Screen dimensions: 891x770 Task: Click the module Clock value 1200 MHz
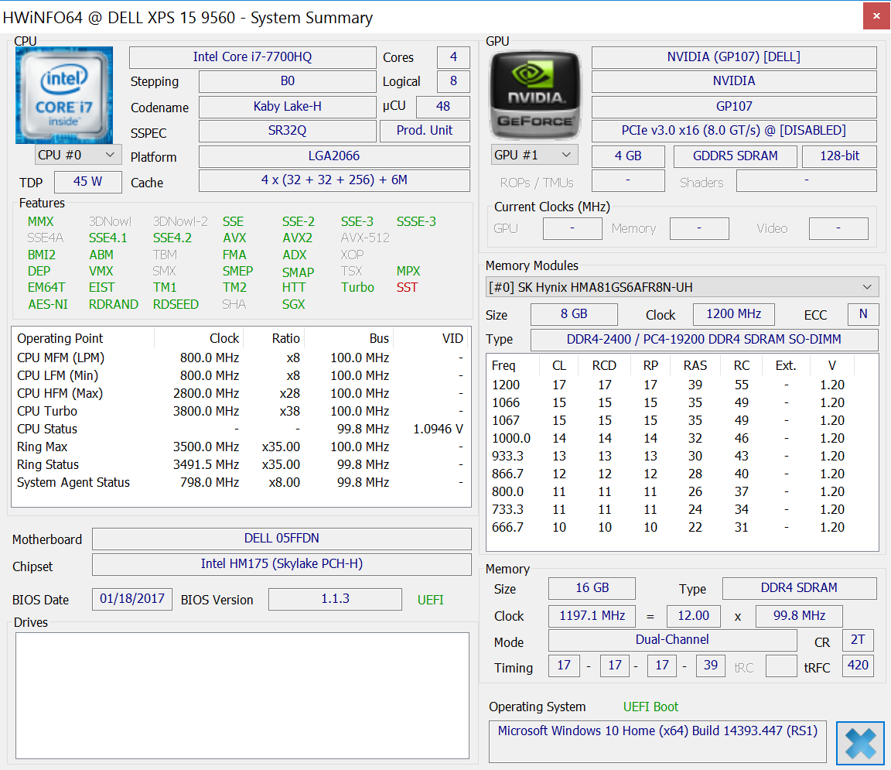pos(733,314)
